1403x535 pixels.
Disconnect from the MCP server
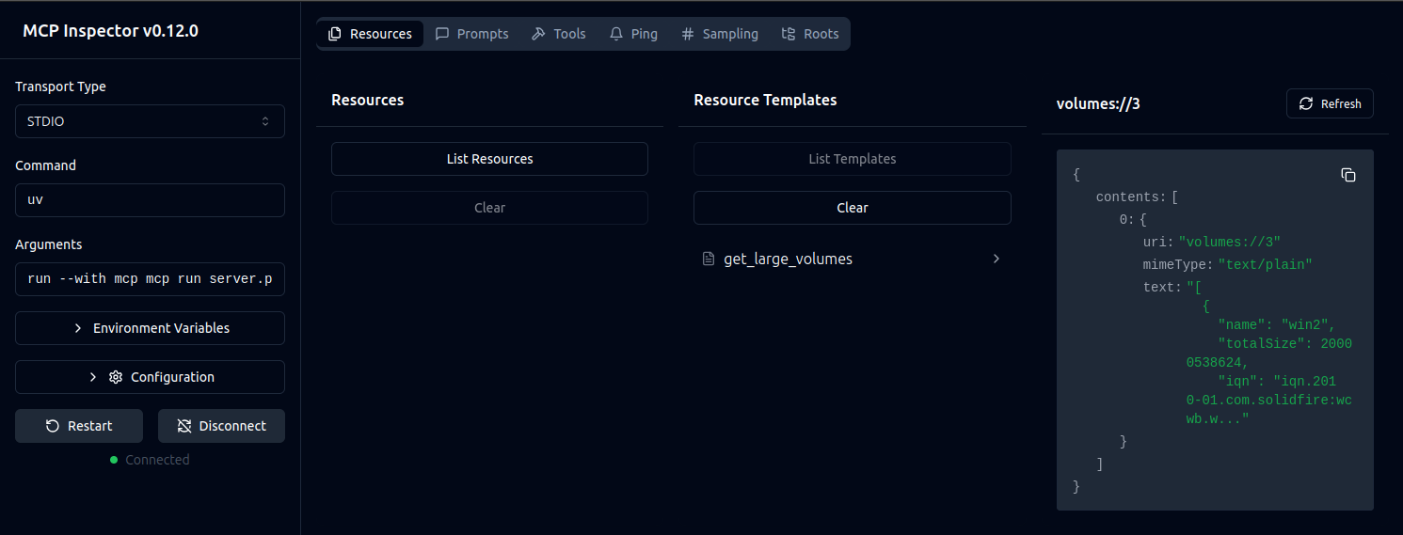tap(221, 426)
